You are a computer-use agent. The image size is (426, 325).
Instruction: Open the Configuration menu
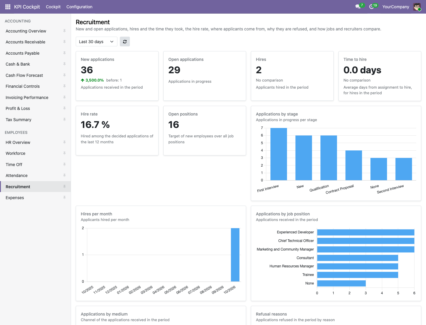pos(79,7)
